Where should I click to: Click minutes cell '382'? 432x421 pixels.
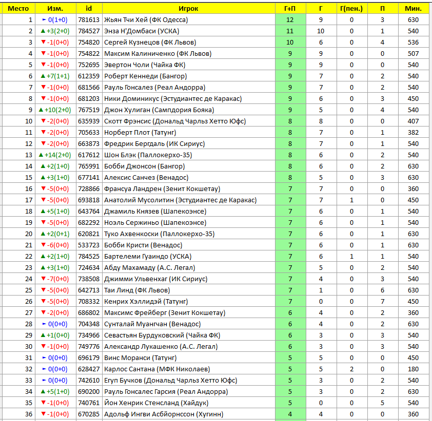[413, 133]
